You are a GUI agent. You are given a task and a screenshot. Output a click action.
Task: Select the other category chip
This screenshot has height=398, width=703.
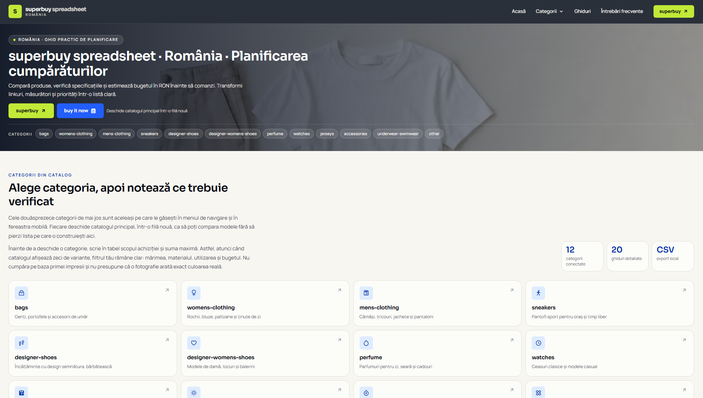[x=434, y=134]
